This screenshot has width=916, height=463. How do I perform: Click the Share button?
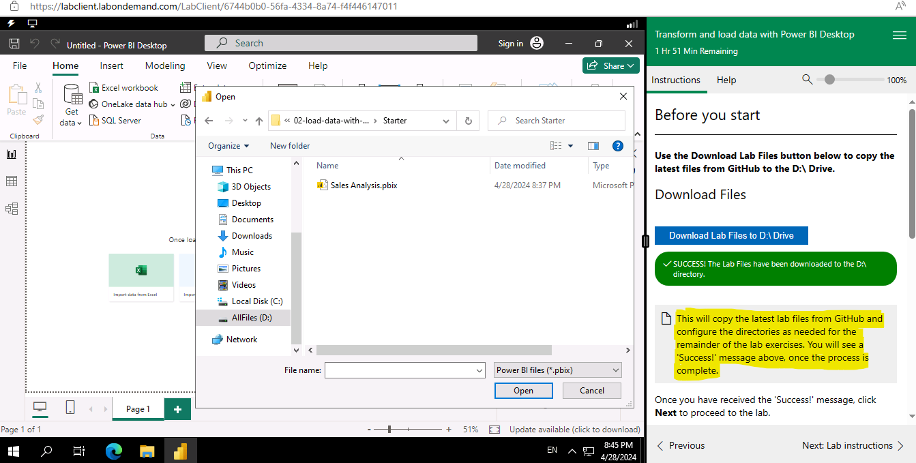click(x=610, y=66)
